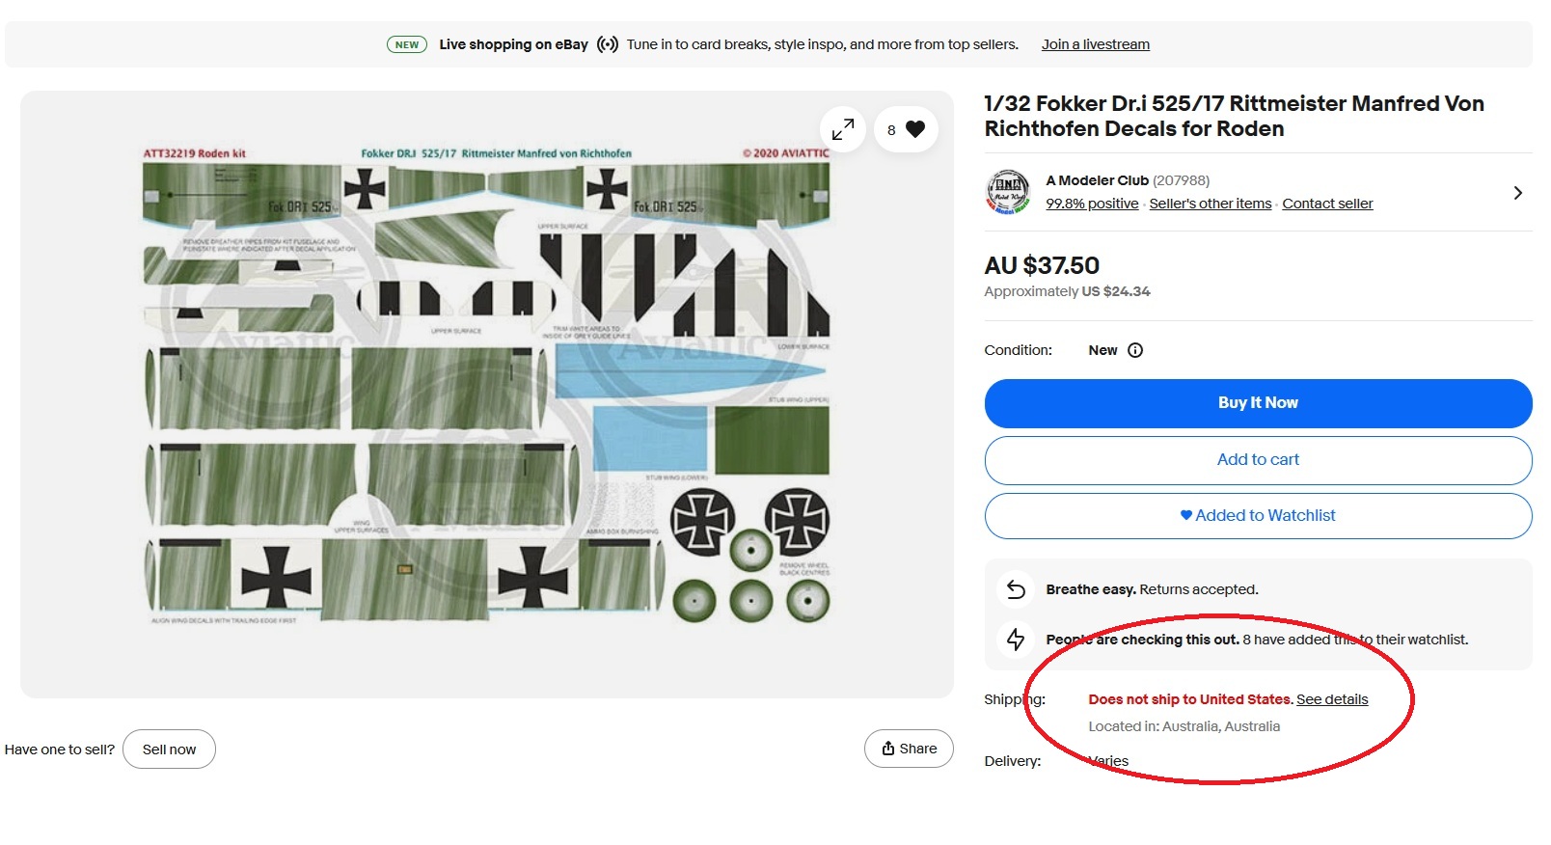Open the 99.8% positive feedback link

(1092, 204)
